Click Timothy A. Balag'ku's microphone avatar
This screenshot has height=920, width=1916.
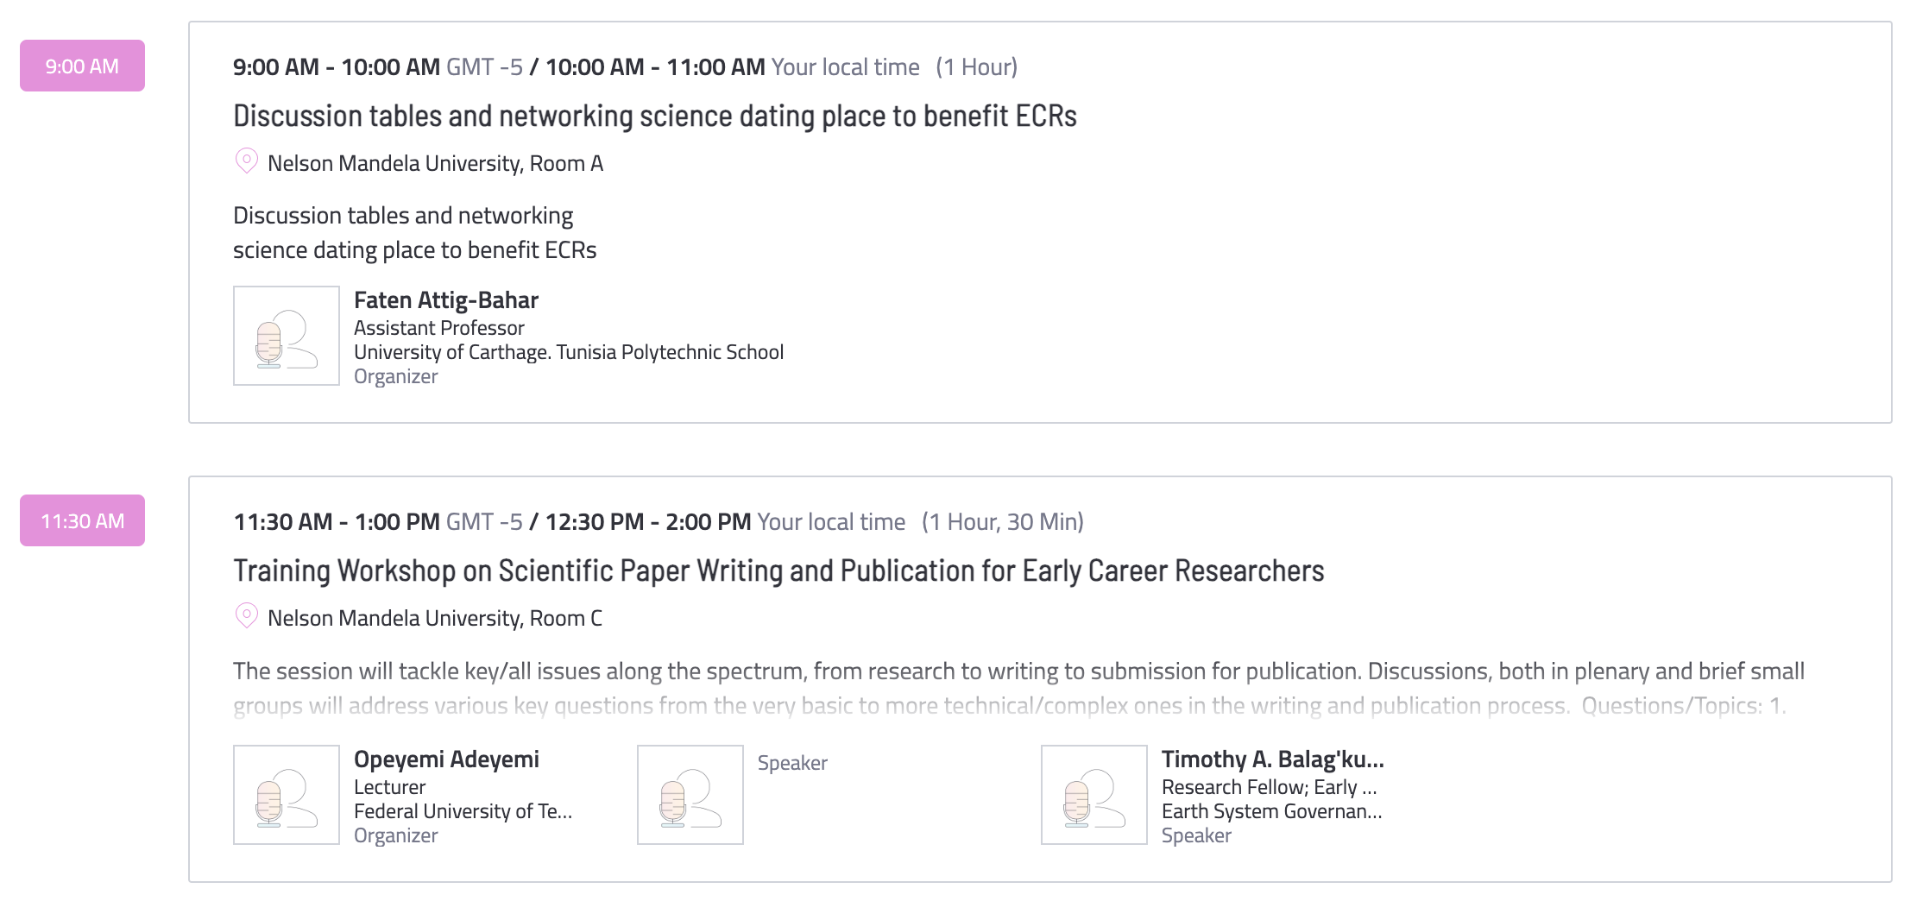(1094, 795)
